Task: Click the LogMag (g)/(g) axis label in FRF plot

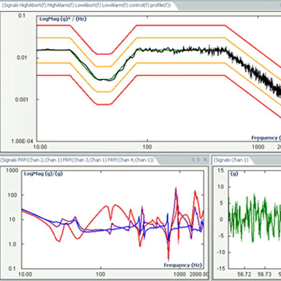Action: click(43, 174)
